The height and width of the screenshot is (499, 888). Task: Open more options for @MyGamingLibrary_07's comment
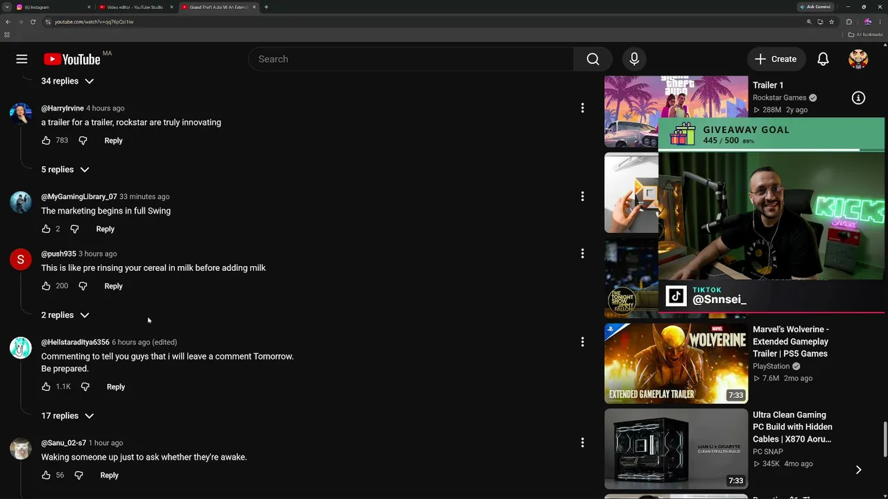[x=582, y=196]
